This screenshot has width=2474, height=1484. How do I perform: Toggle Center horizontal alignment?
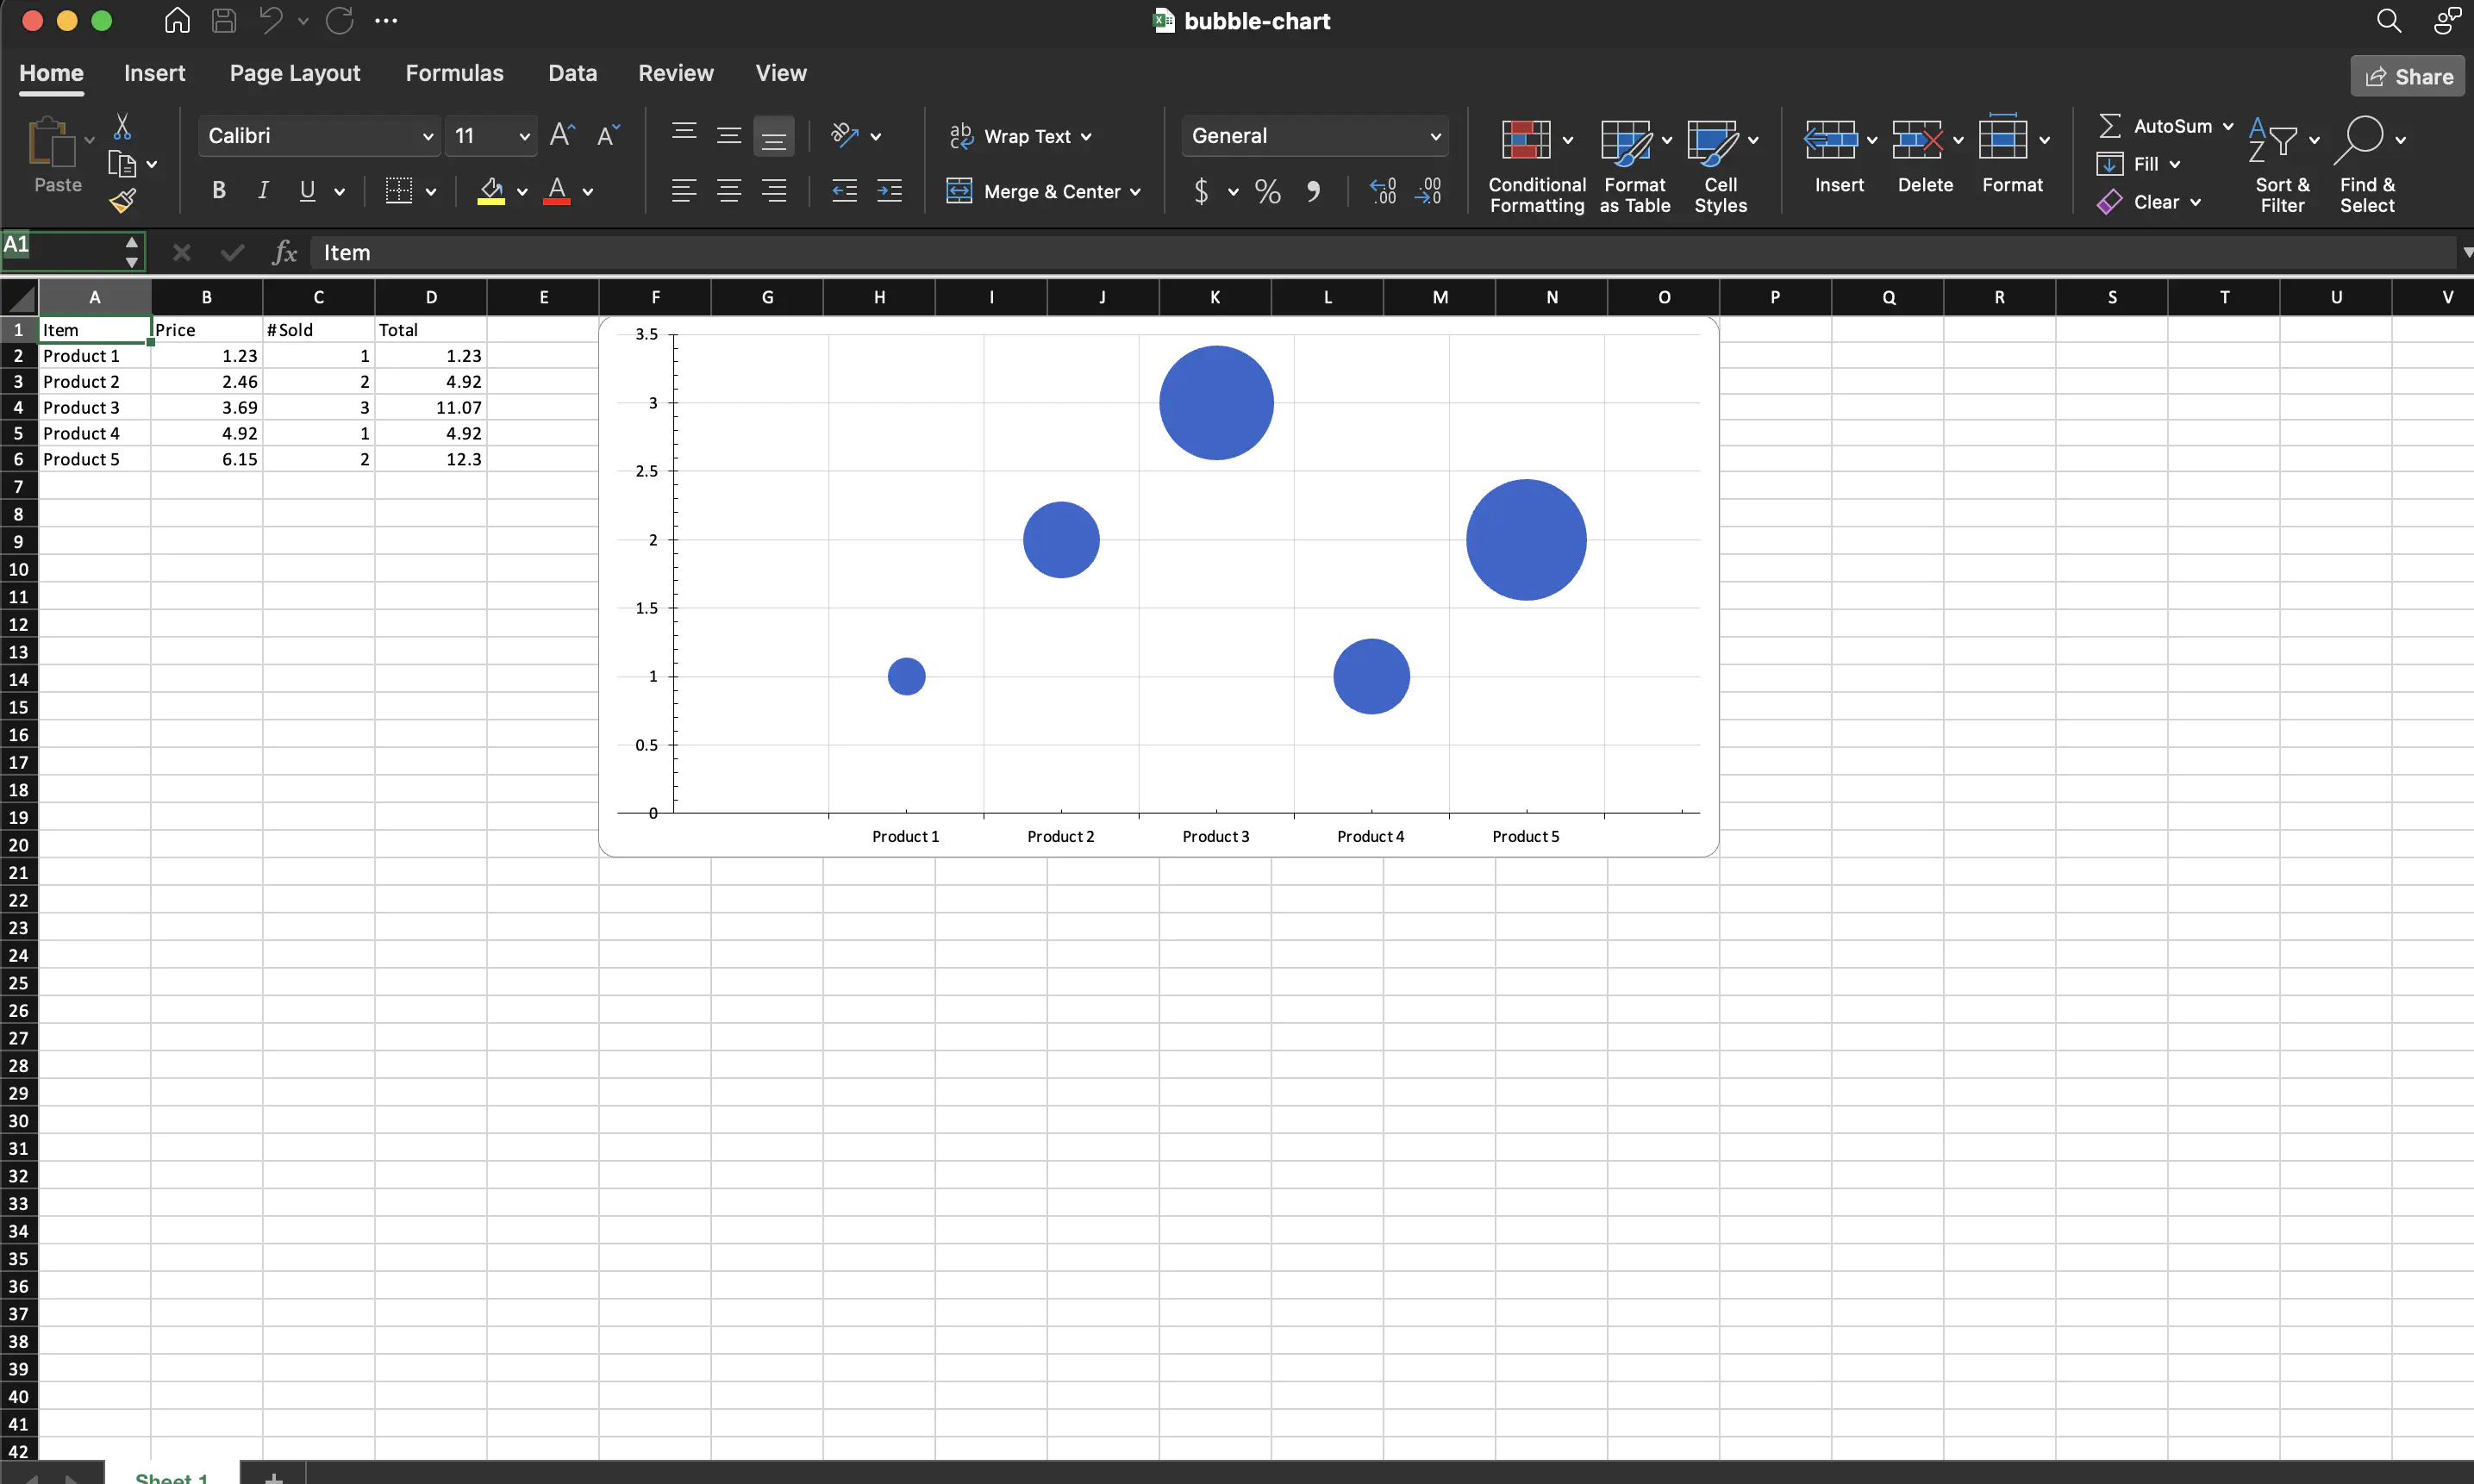point(729,191)
